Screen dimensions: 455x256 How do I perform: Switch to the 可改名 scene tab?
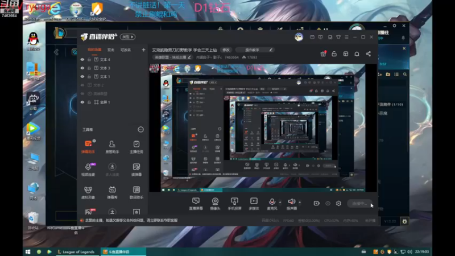(x=126, y=50)
